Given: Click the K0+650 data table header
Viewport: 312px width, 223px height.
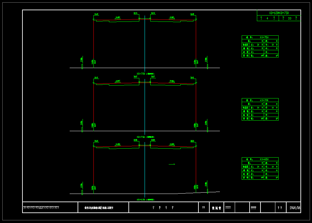Looking at the screenshot, I should [x=260, y=159].
